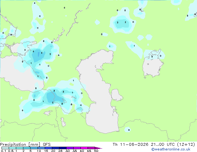197x152 pixels.
Task: Click the '20' legend scale label
Action: point(53,151)
